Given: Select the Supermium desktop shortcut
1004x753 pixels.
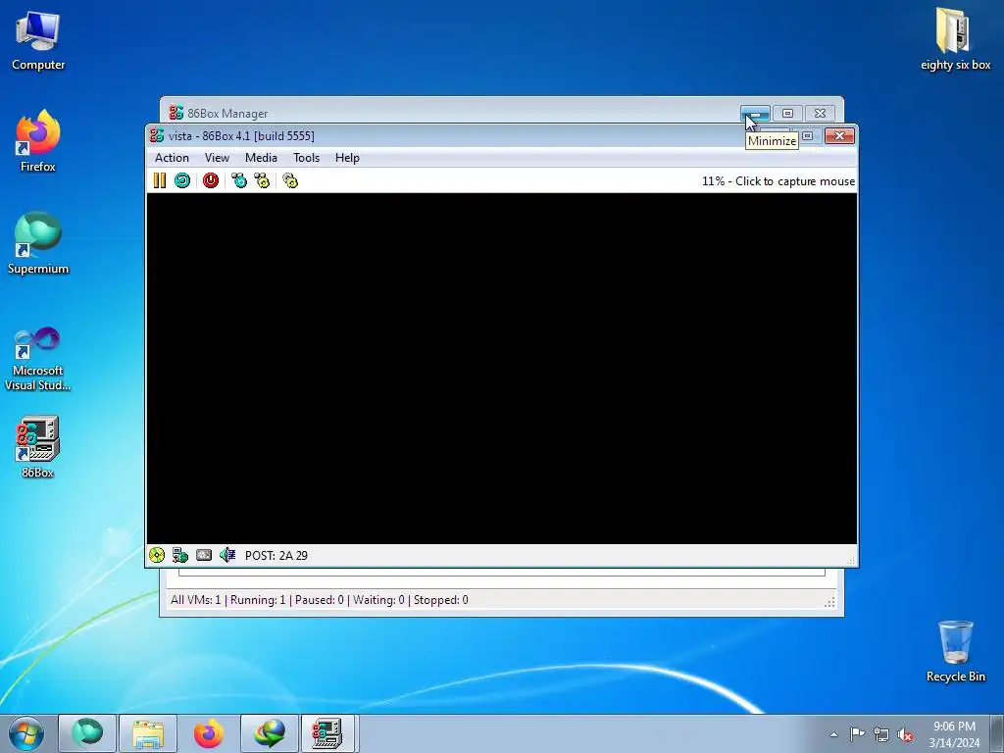Looking at the screenshot, I should 38,244.
